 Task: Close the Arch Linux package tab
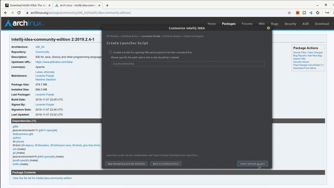[x=99, y=5]
